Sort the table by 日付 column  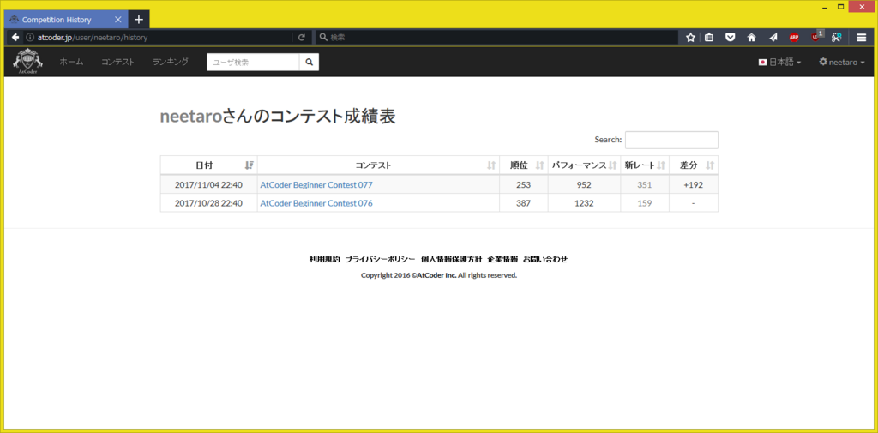209,165
